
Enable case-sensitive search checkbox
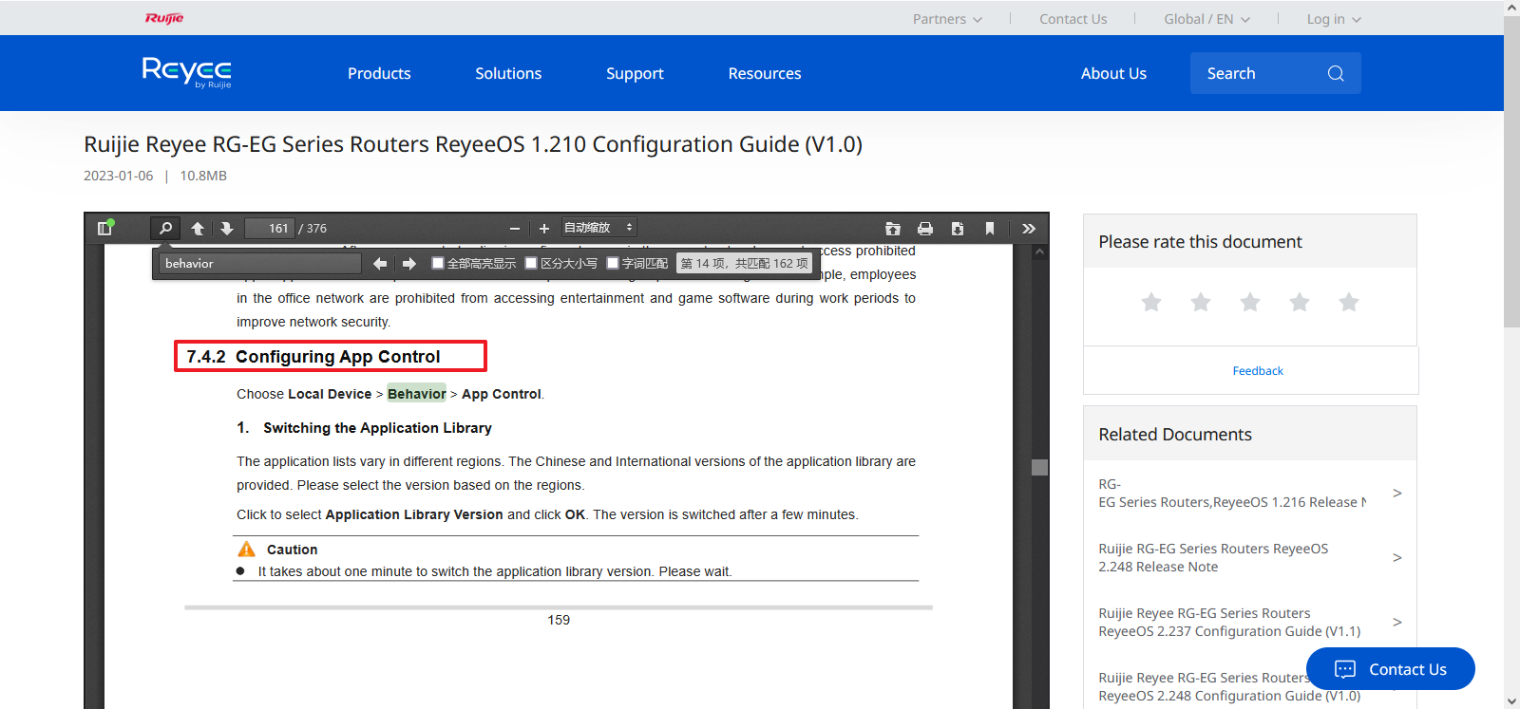[x=531, y=263]
